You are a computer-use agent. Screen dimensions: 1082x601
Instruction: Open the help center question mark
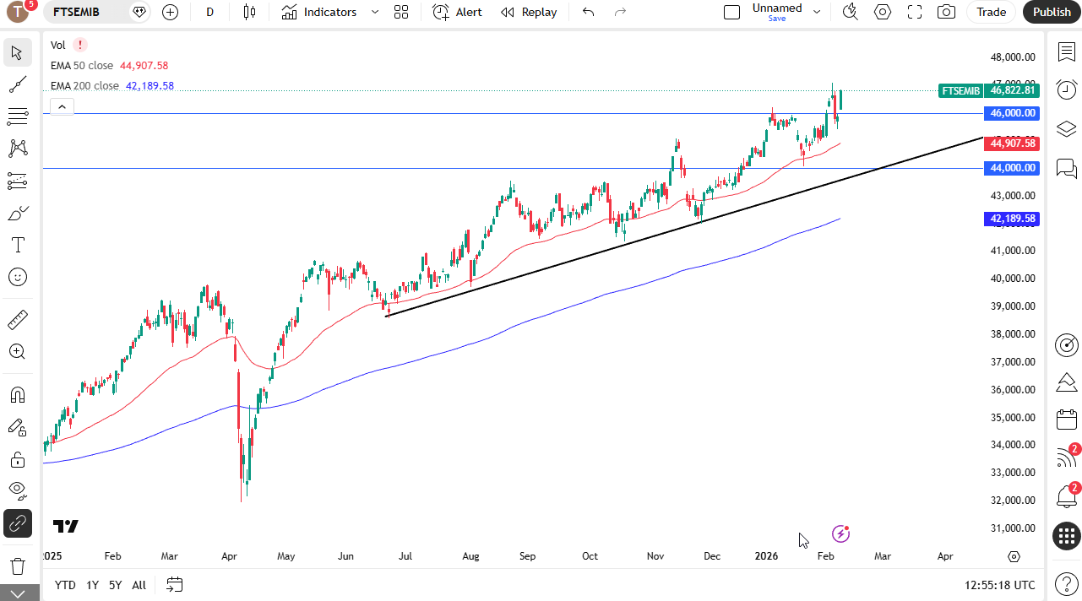[x=1066, y=583]
